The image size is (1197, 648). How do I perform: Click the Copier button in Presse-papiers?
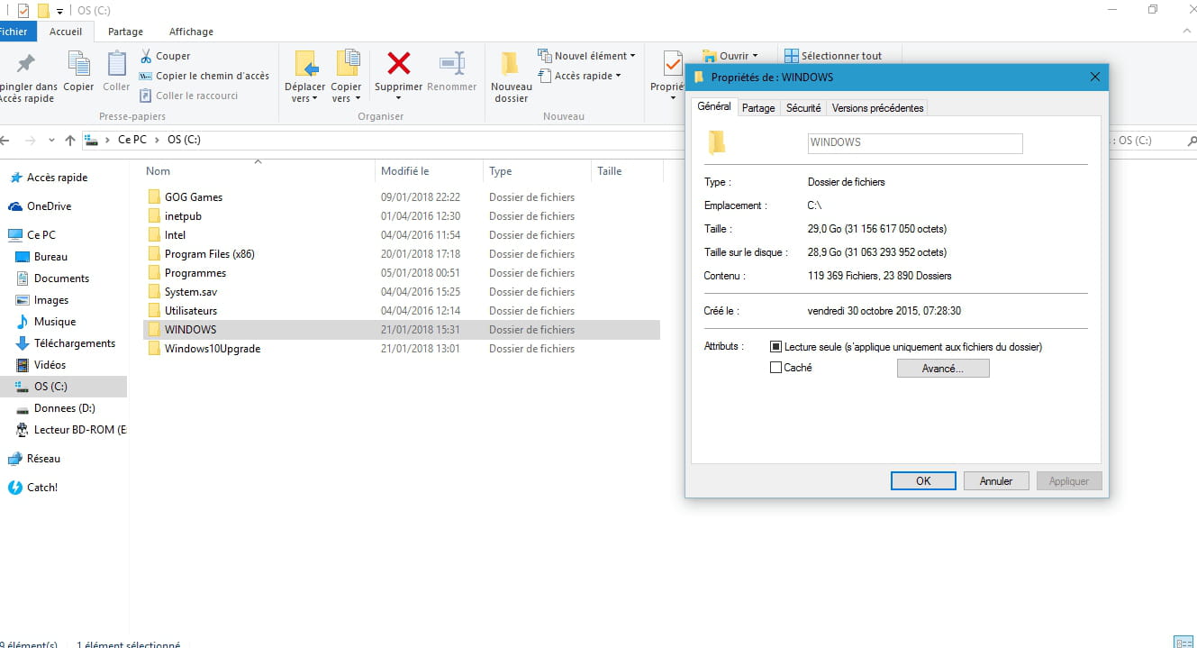[78, 72]
